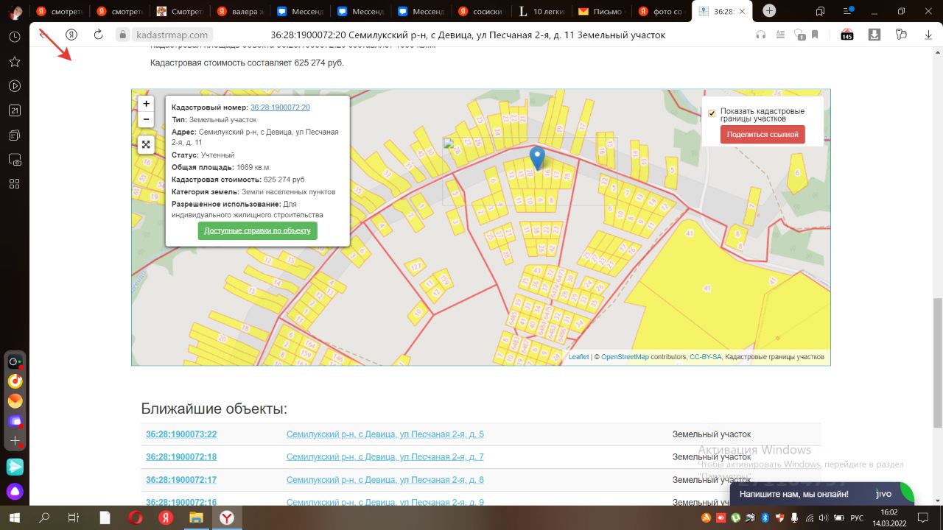Open Windows search magnifier on taskbar
The width and height of the screenshot is (943, 530).
click(x=44, y=518)
